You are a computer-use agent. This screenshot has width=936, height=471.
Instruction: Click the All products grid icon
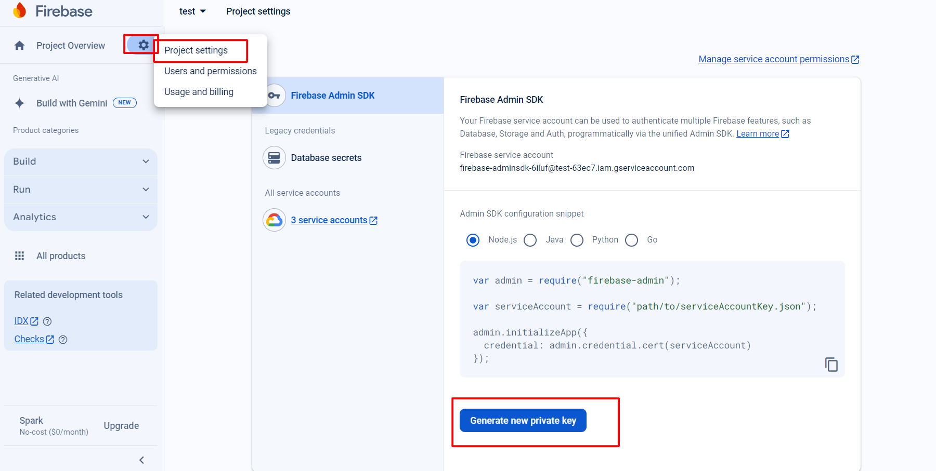20,256
